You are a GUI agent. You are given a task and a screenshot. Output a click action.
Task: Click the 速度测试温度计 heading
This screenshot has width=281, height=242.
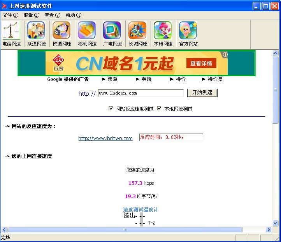[x=140, y=210]
